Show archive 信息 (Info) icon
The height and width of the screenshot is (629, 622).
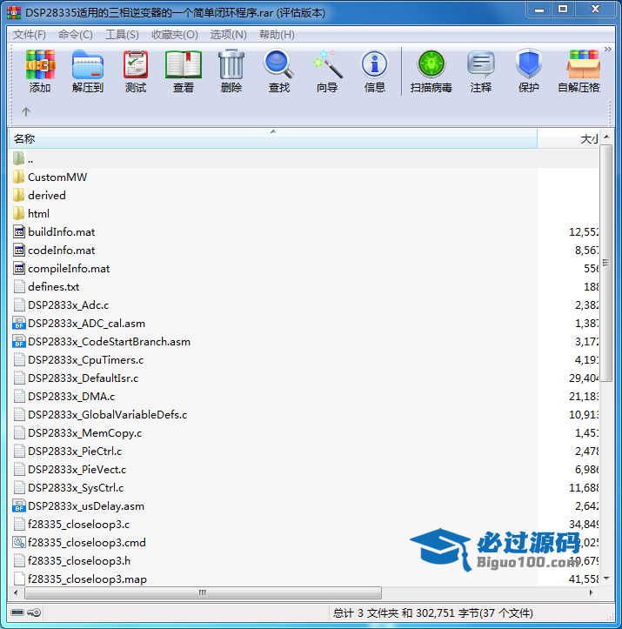click(x=374, y=71)
